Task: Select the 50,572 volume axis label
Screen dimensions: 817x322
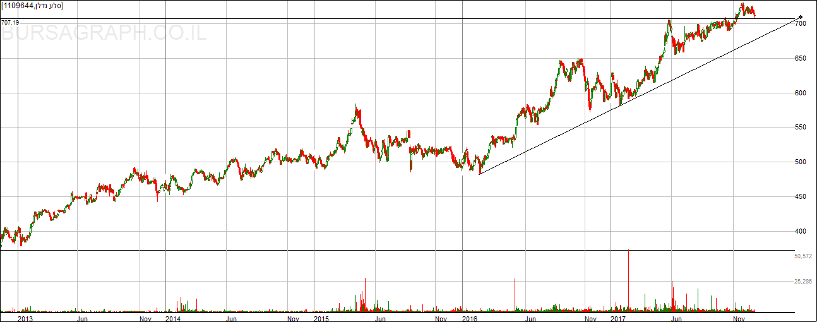Action: (802, 256)
